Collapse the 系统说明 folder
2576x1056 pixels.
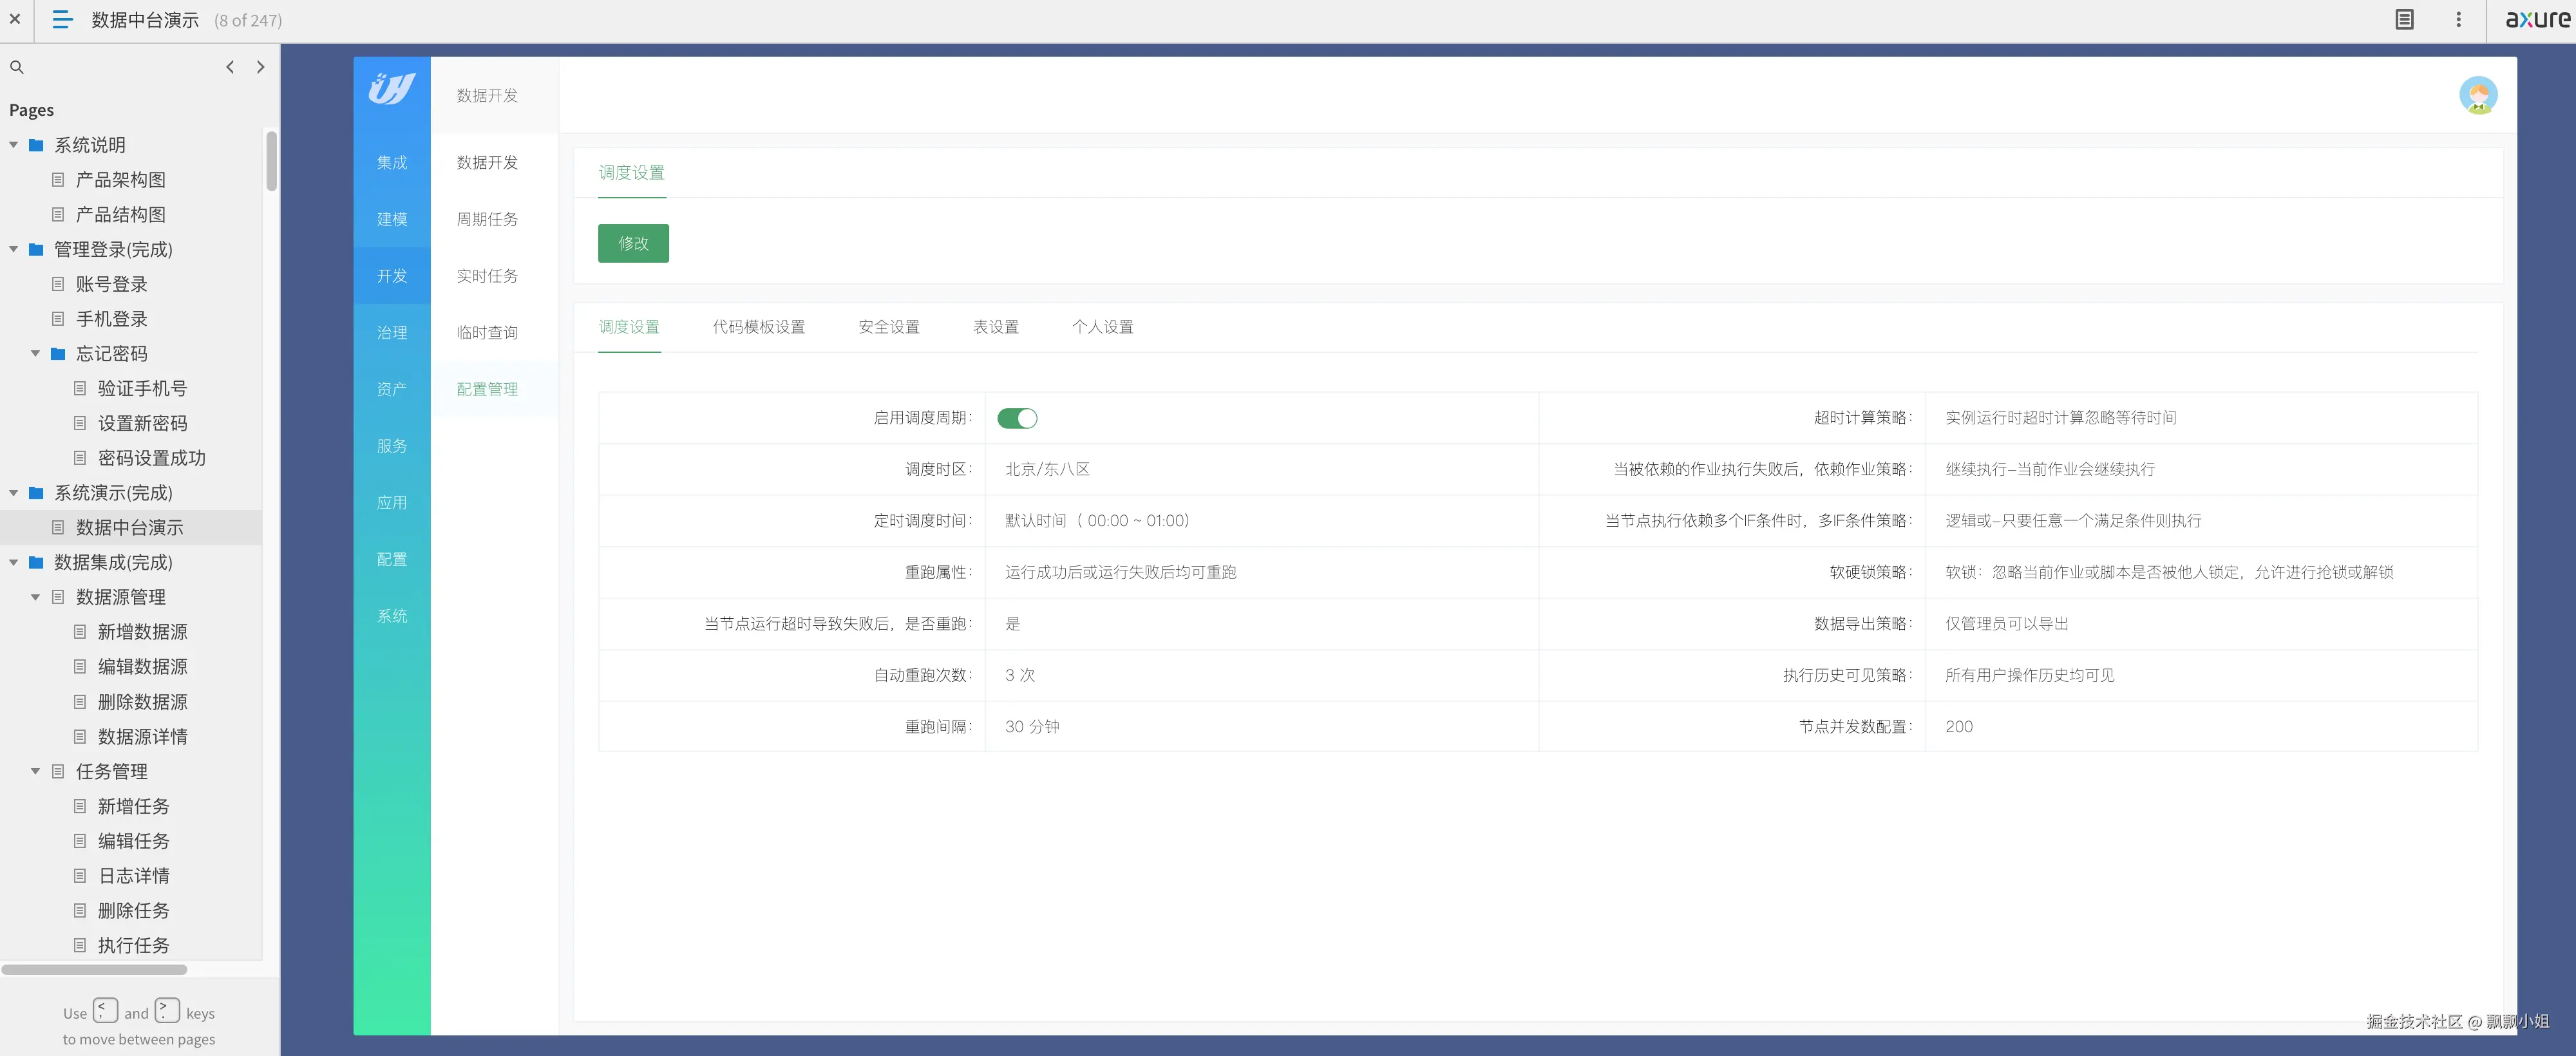tap(13, 144)
